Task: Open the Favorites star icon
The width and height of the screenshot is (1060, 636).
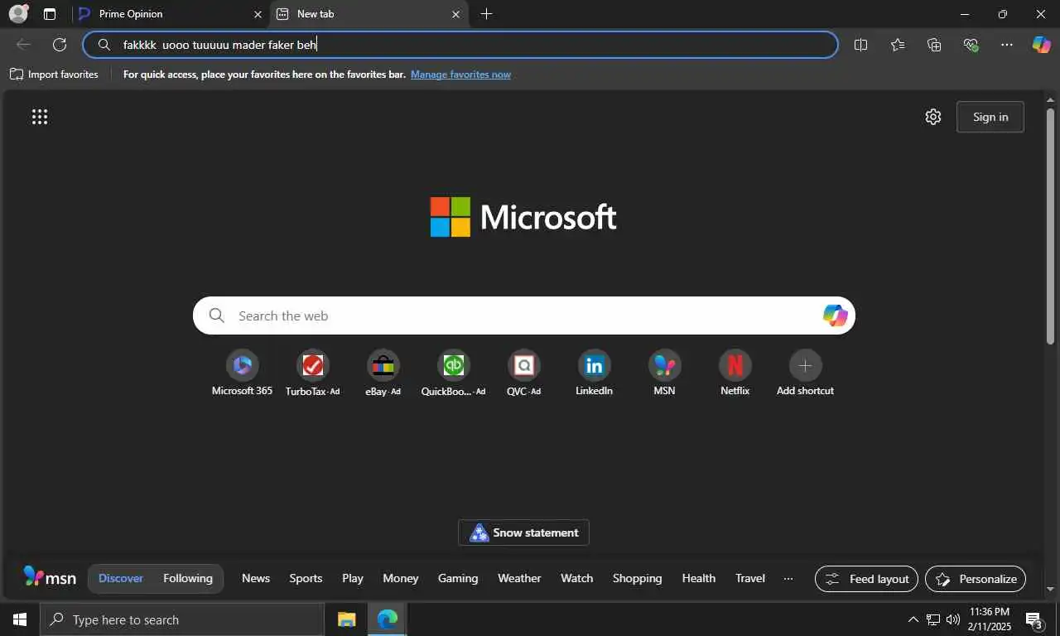Action: pos(898,45)
